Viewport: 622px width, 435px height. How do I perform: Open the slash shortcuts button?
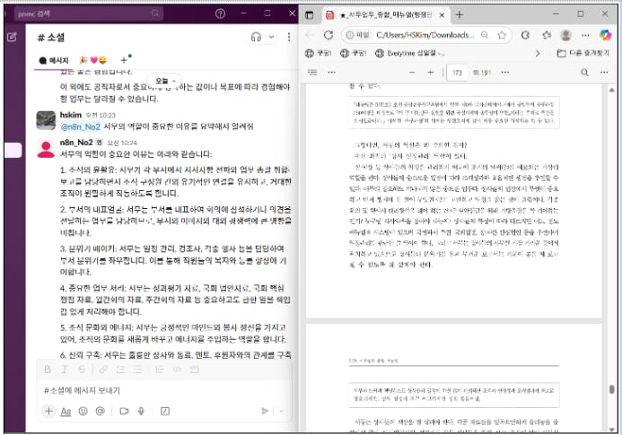click(x=165, y=411)
